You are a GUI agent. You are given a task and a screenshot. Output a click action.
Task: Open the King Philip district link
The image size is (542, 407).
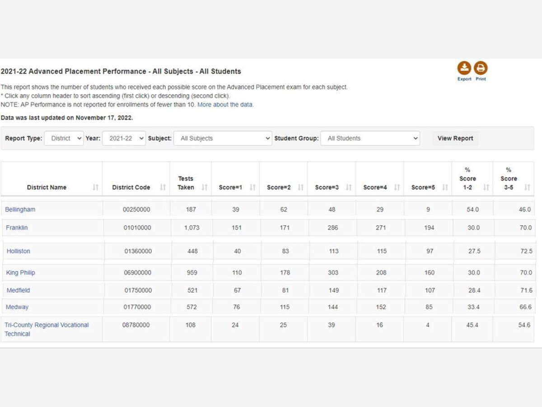point(20,273)
